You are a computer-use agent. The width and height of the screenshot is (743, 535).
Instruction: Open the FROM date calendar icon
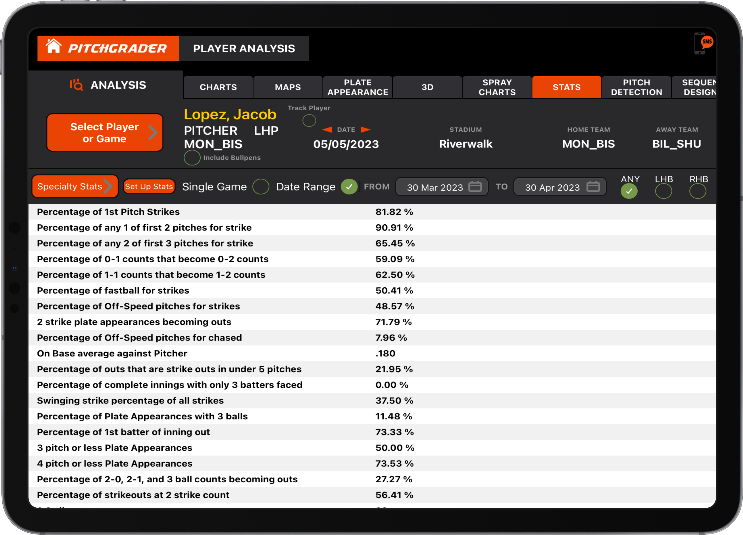pos(475,187)
